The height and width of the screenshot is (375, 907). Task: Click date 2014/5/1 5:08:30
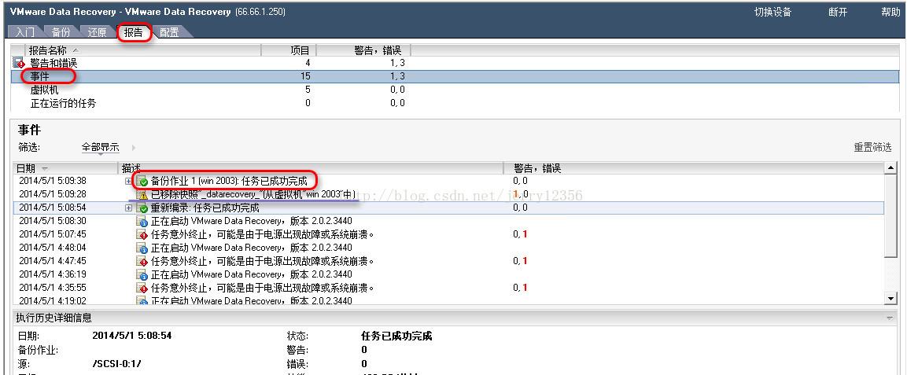(53, 221)
